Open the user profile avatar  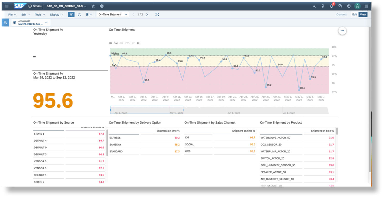coord(357,6)
